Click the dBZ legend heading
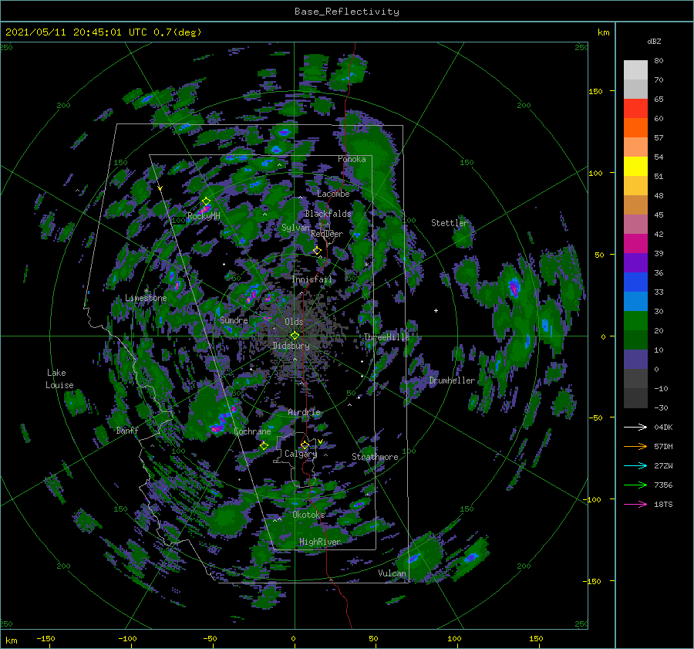 (654, 41)
